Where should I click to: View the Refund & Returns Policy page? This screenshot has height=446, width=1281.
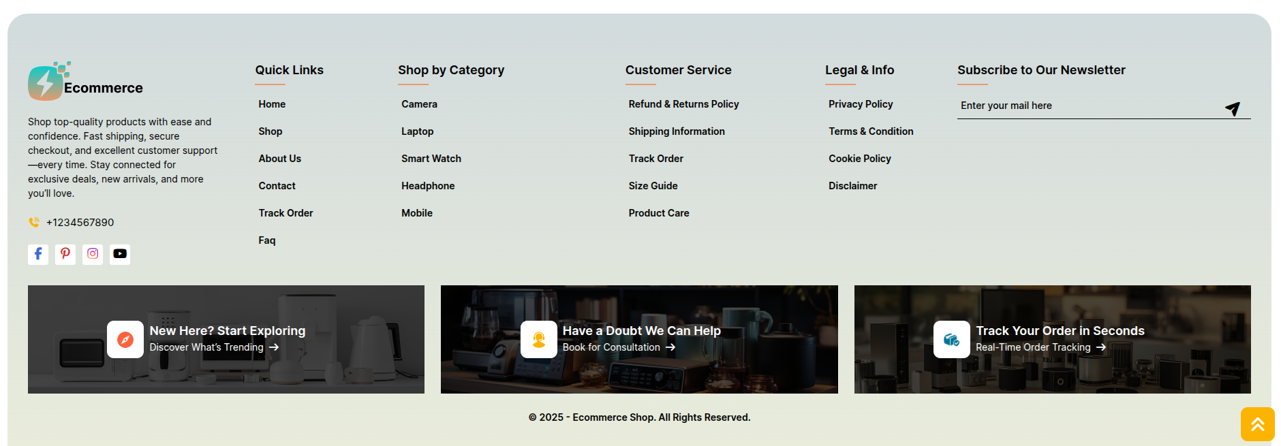683,104
